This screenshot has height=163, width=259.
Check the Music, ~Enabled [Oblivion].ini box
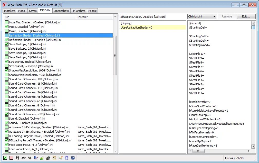[7, 31]
